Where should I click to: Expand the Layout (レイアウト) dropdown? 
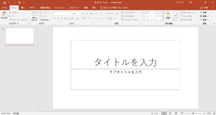point(45,12)
